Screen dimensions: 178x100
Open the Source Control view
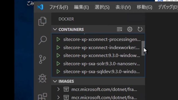click(x=43, y=59)
